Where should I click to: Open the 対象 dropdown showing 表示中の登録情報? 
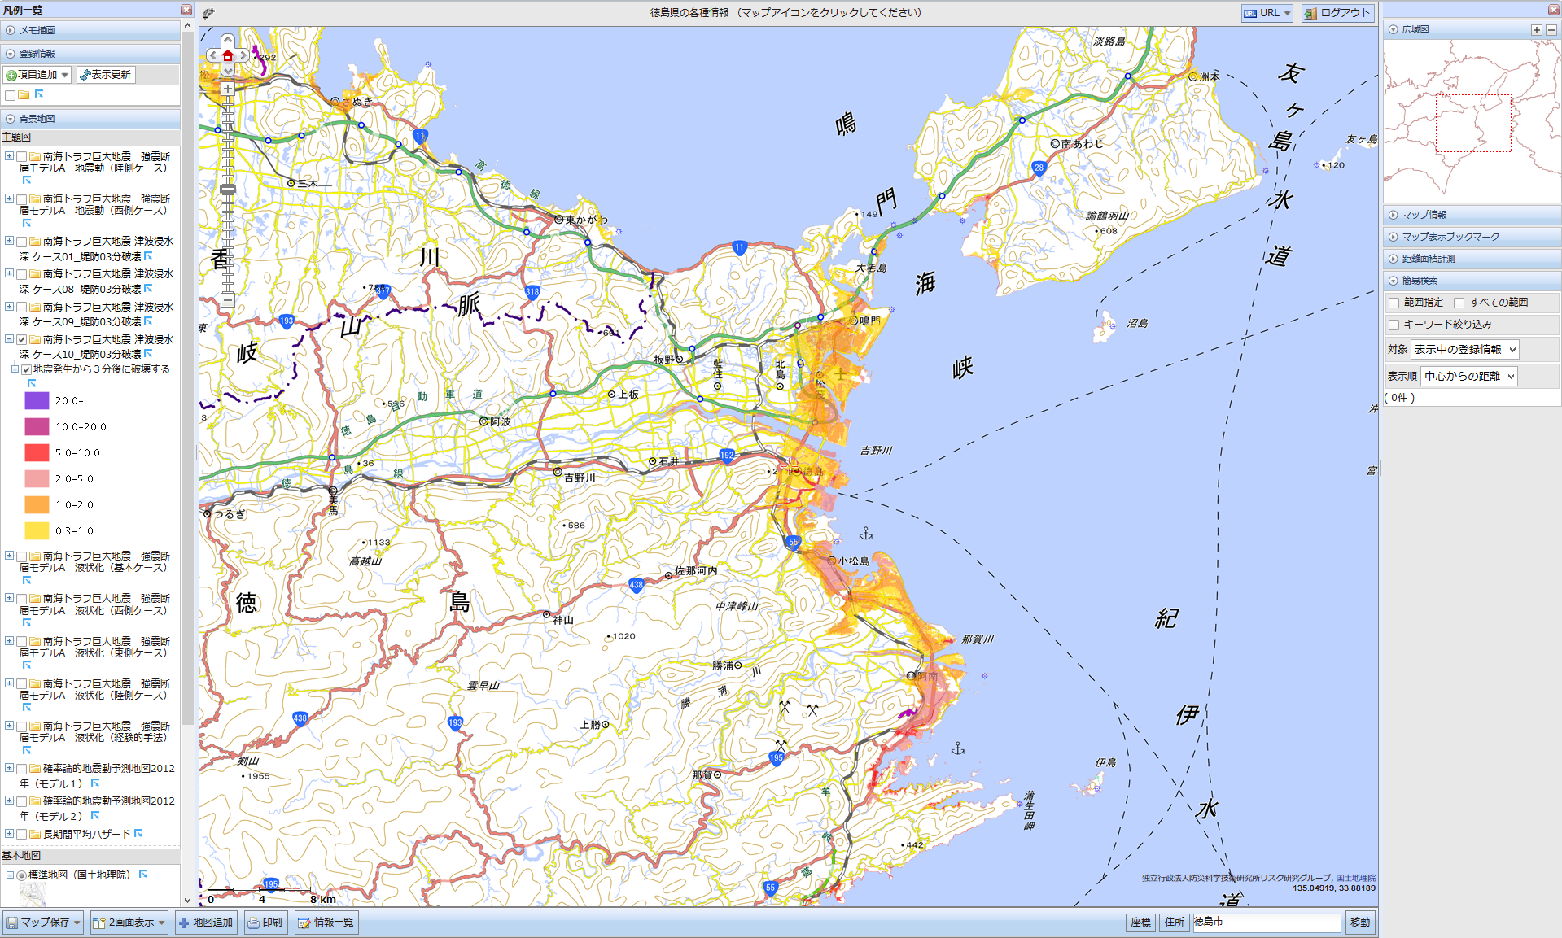[1464, 350]
